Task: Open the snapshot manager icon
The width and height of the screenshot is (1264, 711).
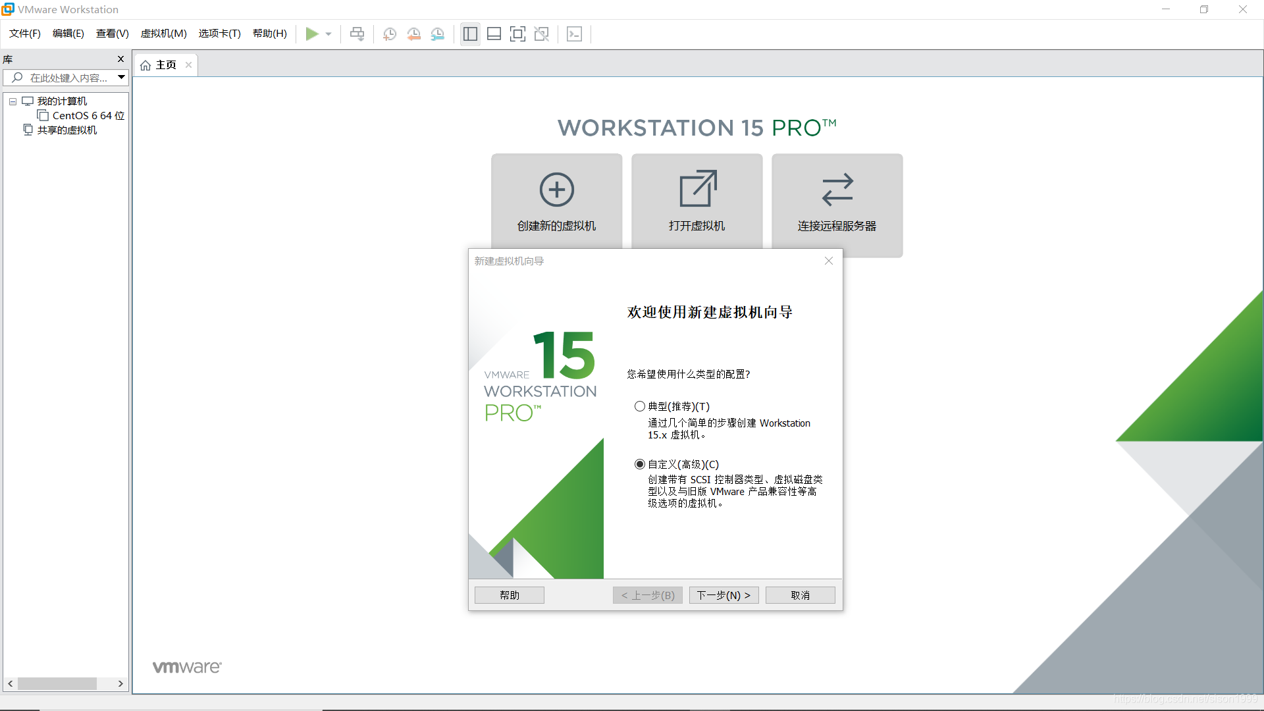Action: click(438, 34)
